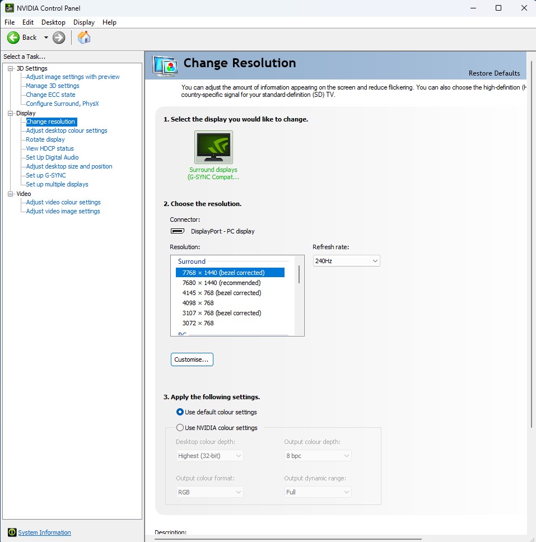Collapse the 3D Settings tree node
Image resolution: width=536 pixels, height=542 pixels.
pos(10,68)
